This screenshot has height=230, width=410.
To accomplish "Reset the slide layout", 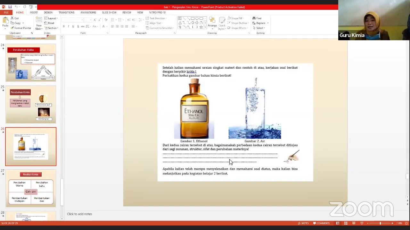I will pyautogui.click(x=49, y=23).
